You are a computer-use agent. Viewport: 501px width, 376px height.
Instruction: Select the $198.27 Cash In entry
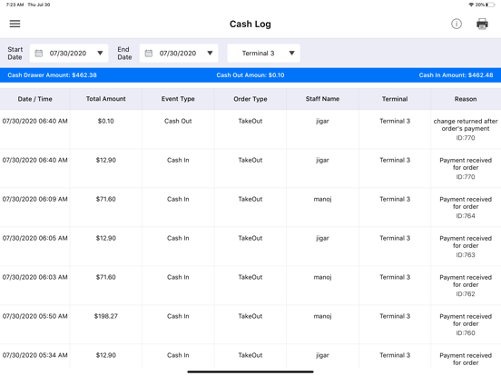(x=250, y=324)
